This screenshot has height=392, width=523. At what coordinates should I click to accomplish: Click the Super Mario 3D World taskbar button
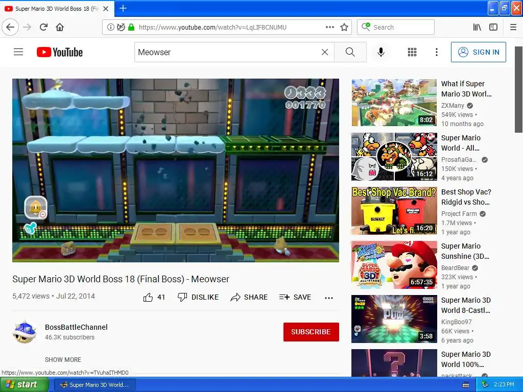(94, 385)
